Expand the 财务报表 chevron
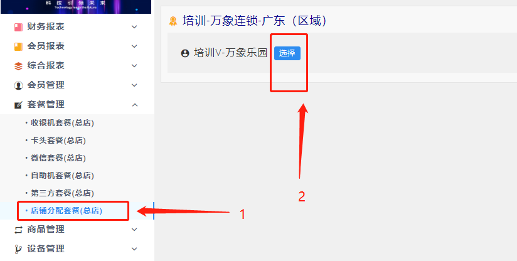Viewport: 517px width, 261px height. (x=134, y=27)
